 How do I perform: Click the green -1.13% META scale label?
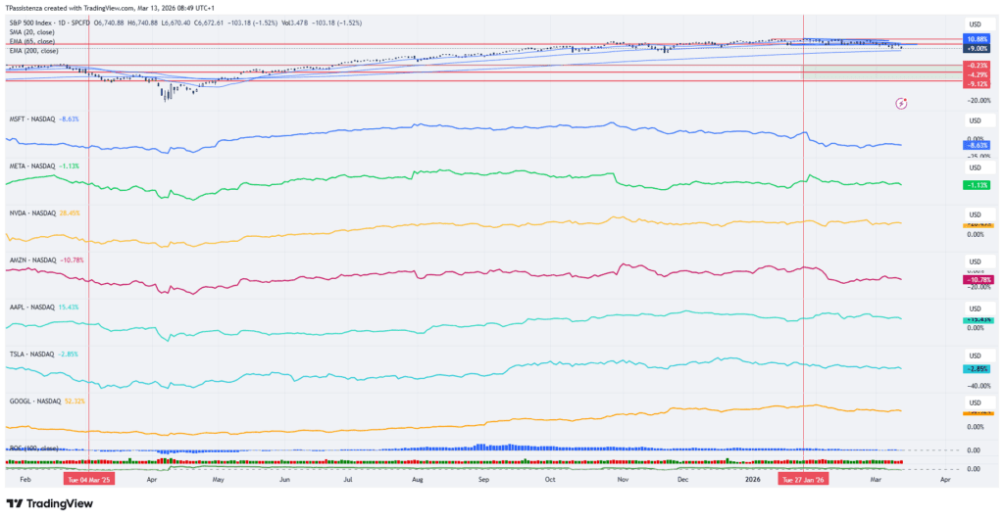click(976, 184)
